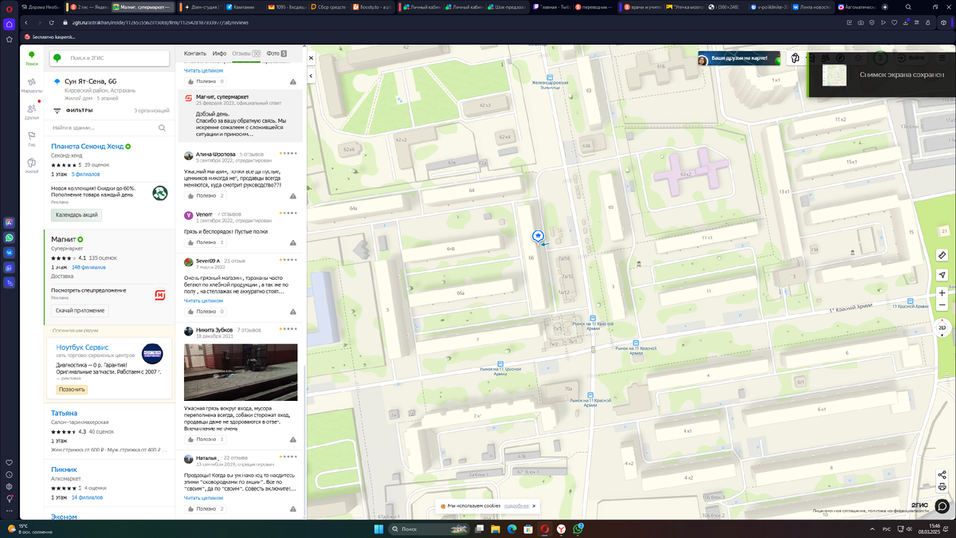
Task: Open WhatsApp in Opera sidebar
Action: point(10,238)
